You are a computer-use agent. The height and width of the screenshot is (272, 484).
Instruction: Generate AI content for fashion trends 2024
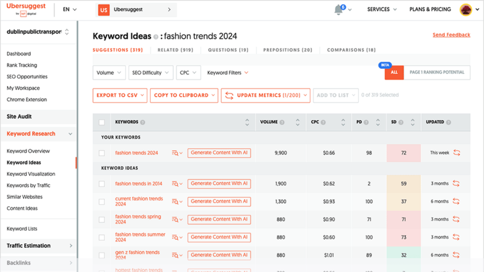pos(219,153)
